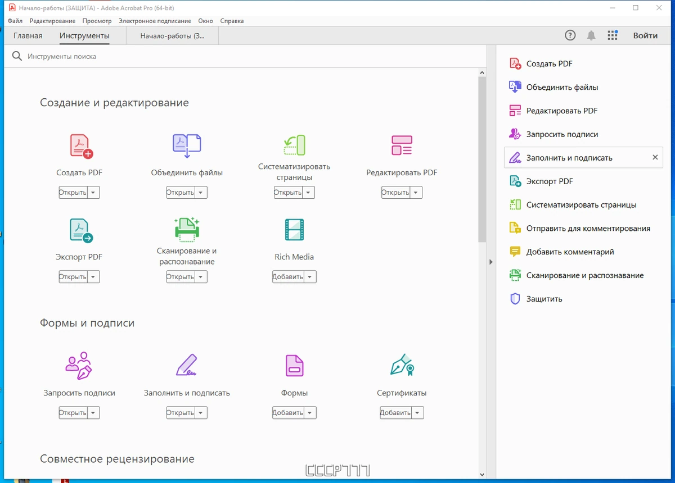Expand dropdown arrow under Систематизировать страницы
This screenshot has width=675, height=483.
point(309,193)
